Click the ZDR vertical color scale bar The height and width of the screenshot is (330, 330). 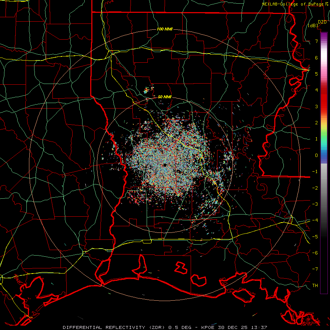point(324,163)
